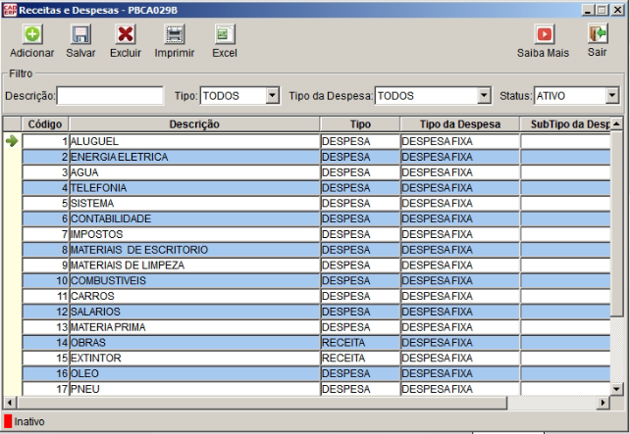Exit the window via Sair icon
The height and width of the screenshot is (434, 630).
(x=598, y=33)
